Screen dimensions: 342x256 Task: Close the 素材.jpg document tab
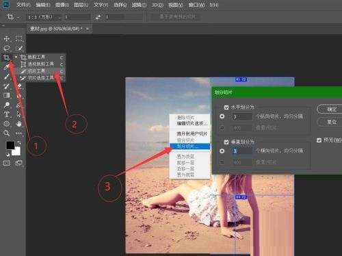pos(88,29)
